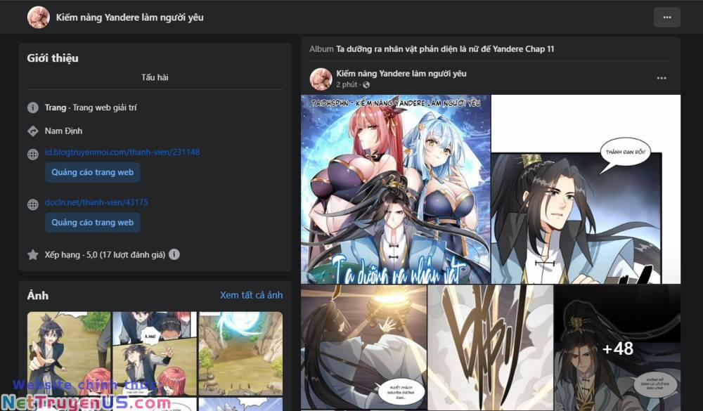This screenshot has width=703, height=411.
Task: Click the post author's avatar picture
Action: click(x=321, y=79)
